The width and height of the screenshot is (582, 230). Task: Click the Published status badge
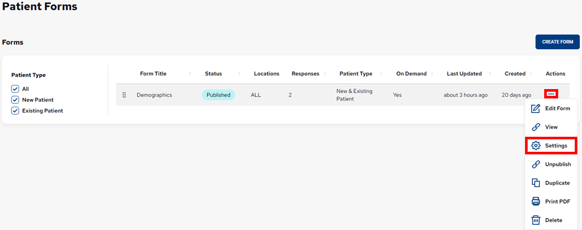(x=218, y=95)
